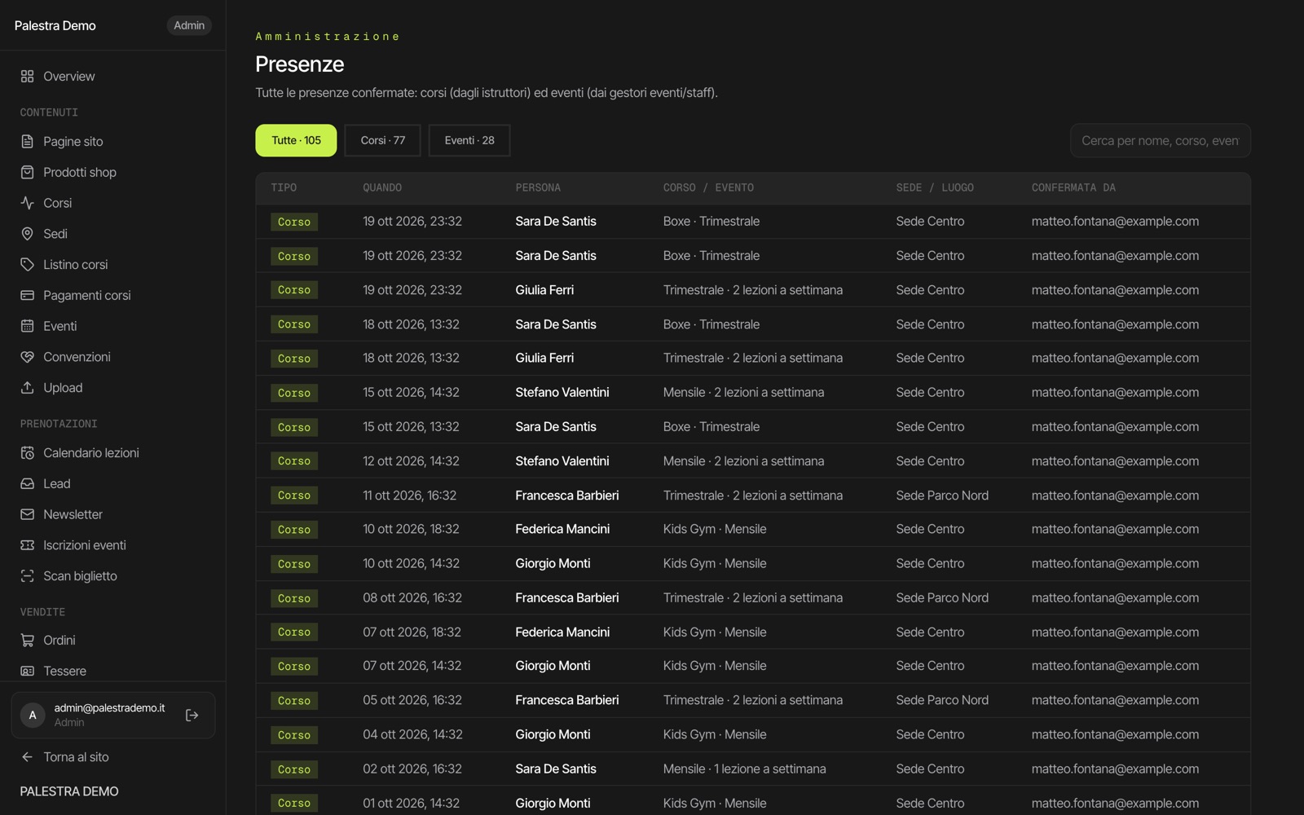Switch to the Eventi · 28 tab

[x=469, y=140]
